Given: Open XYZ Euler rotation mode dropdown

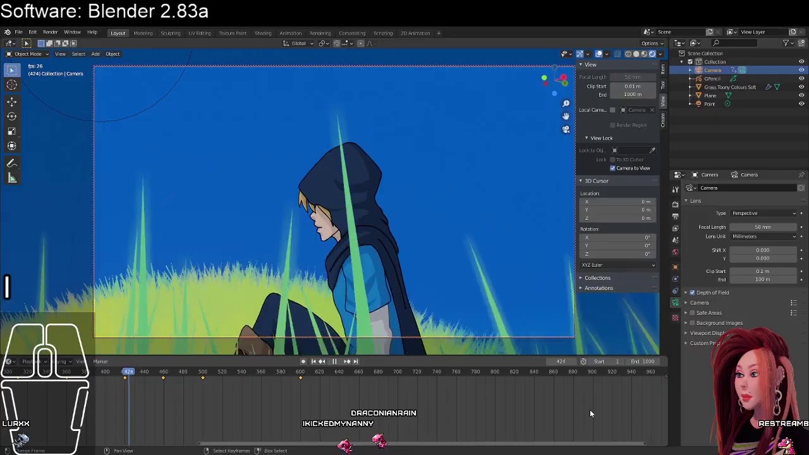Looking at the screenshot, I should [617, 265].
